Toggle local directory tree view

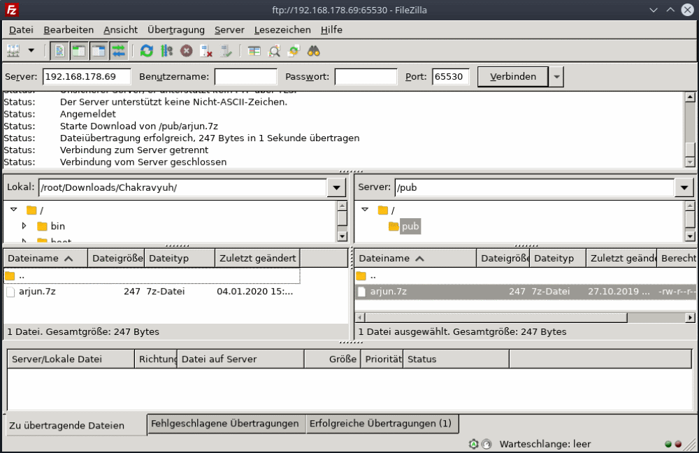click(x=79, y=50)
